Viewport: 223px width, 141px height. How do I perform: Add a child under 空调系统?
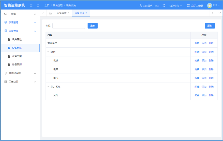(x=204, y=43)
